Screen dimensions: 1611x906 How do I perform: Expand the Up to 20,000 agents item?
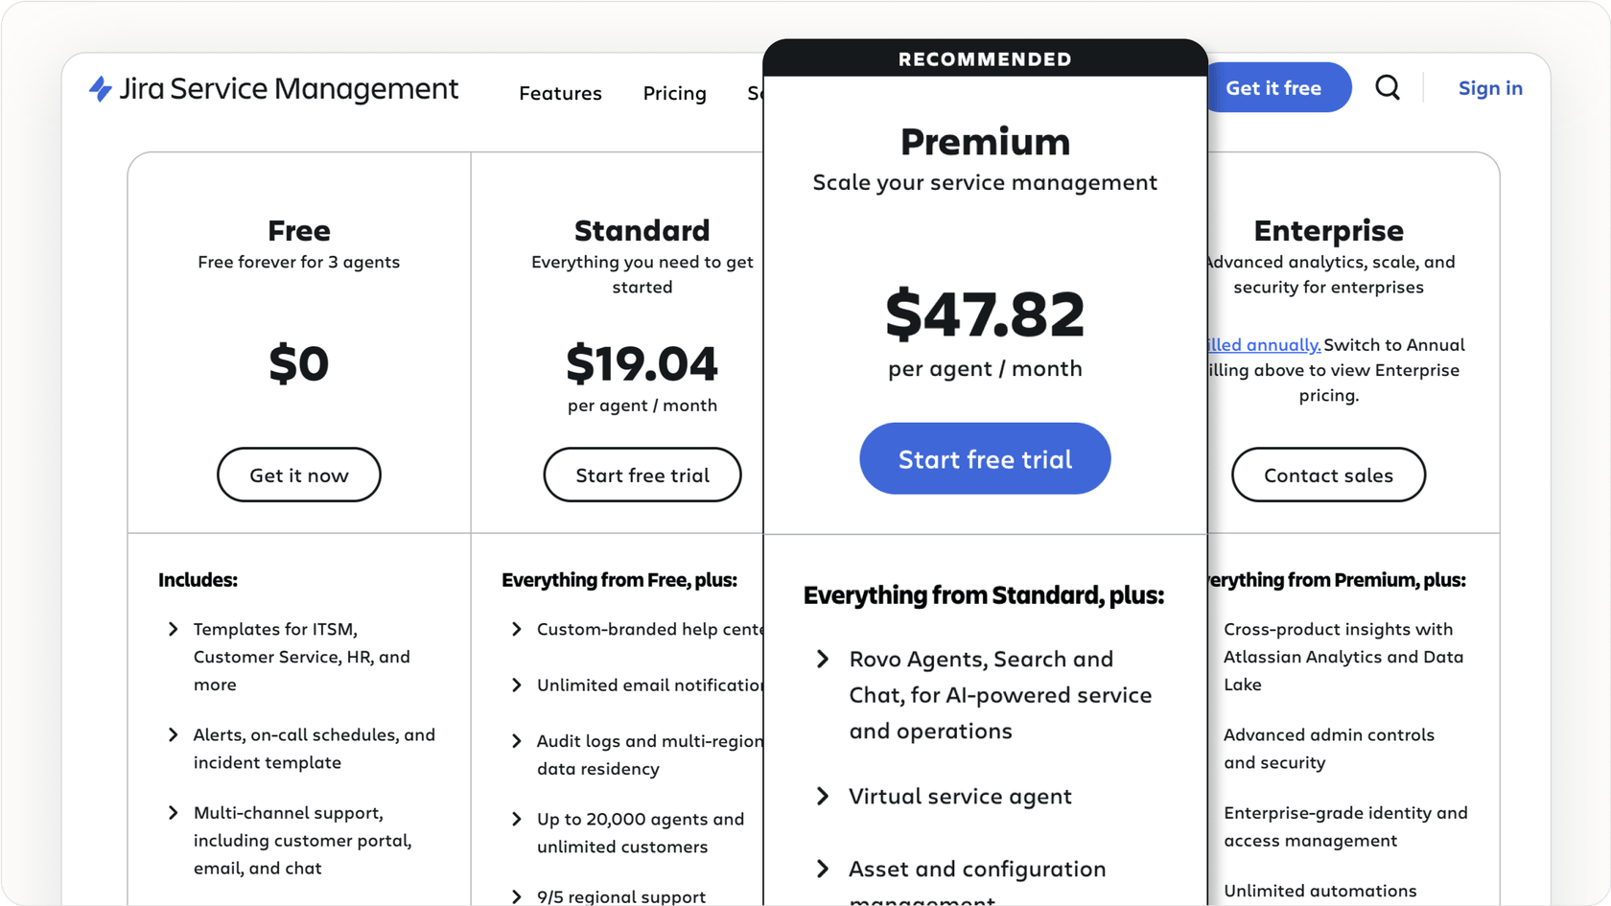pos(515,819)
